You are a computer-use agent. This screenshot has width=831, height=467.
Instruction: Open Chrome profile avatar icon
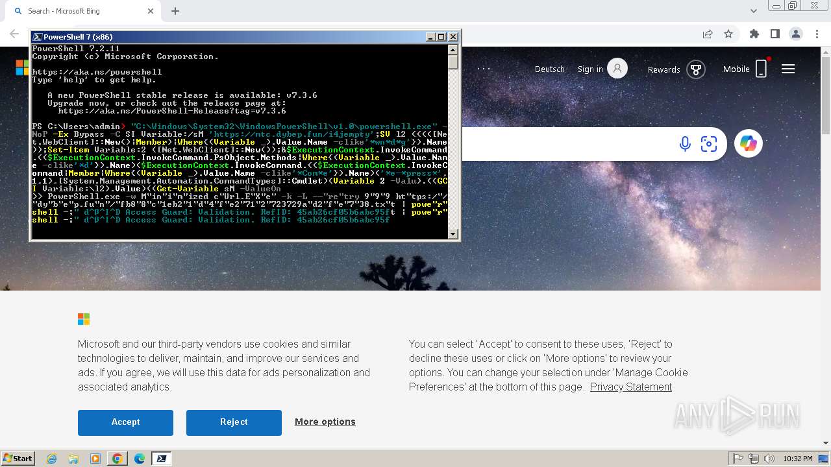pos(795,34)
